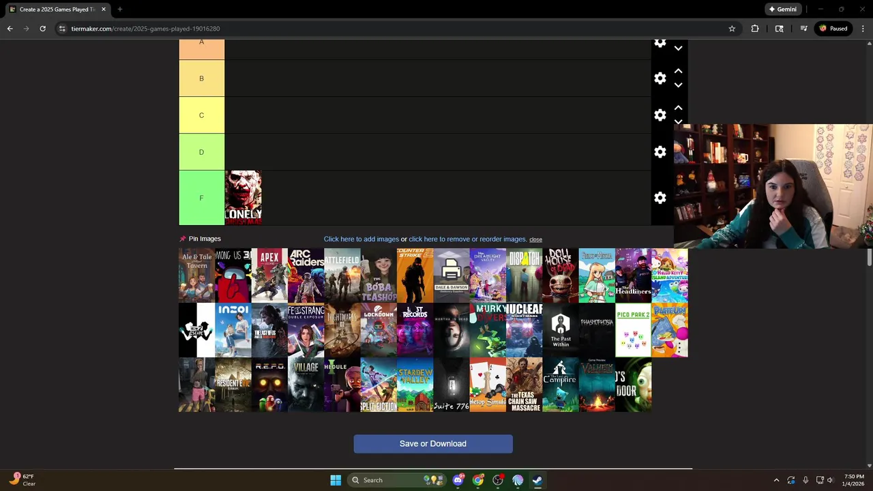Select the Life is Strange image
The width and height of the screenshot is (873, 491).
(x=306, y=330)
